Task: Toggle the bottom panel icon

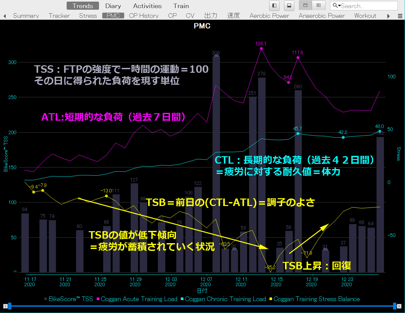Action: (289, 5)
